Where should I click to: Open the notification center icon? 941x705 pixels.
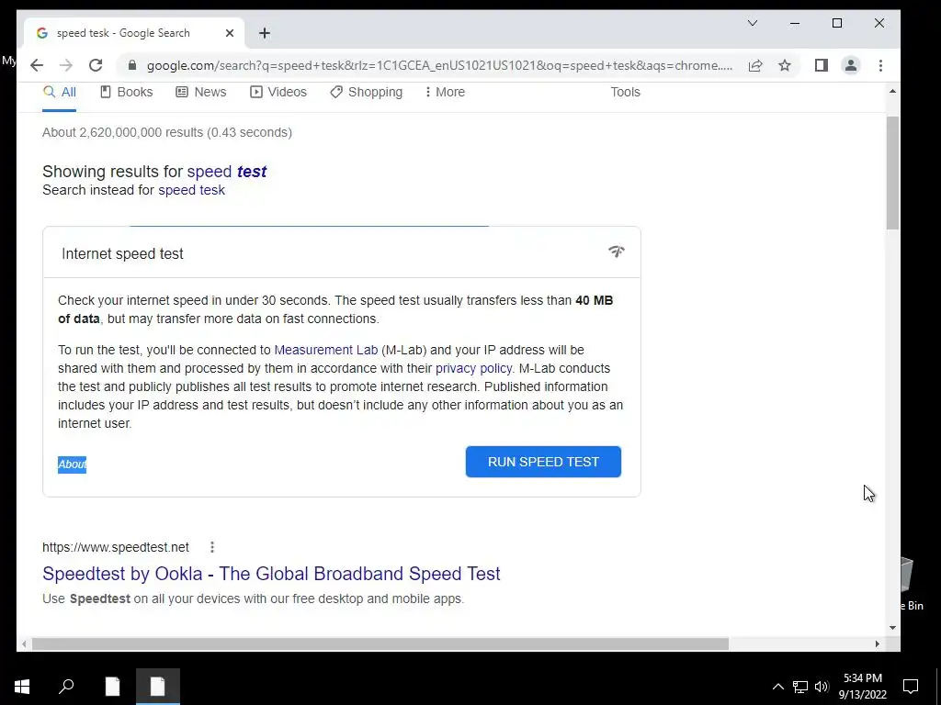pyautogui.click(x=911, y=687)
